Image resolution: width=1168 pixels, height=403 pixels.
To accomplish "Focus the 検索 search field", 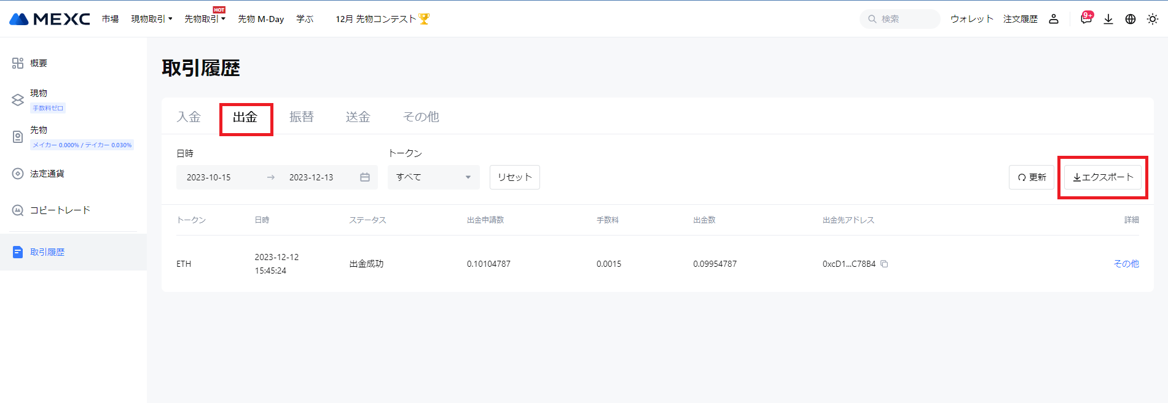I will pyautogui.click(x=900, y=19).
